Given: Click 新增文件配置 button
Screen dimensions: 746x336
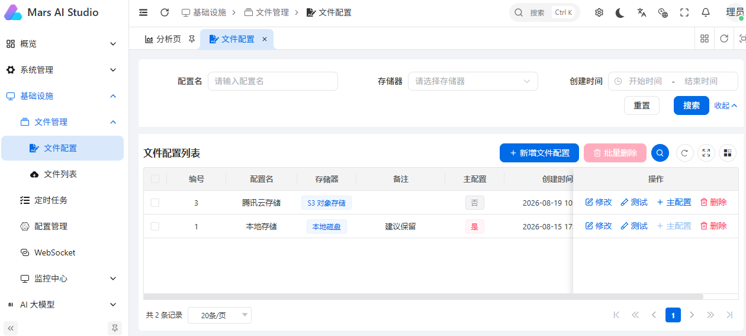Looking at the screenshot, I should (539, 153).
